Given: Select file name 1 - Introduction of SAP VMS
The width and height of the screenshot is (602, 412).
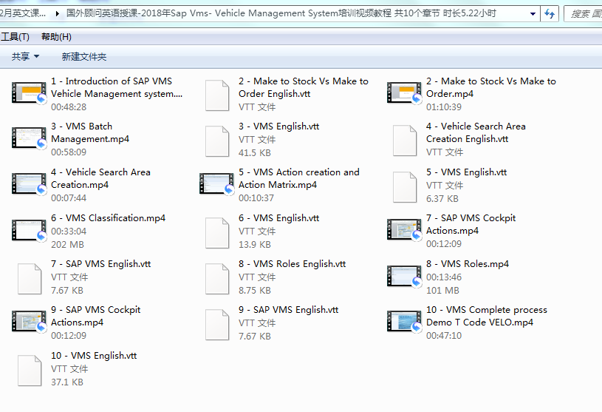Looking at the screenshot, I should pos(117,87).
